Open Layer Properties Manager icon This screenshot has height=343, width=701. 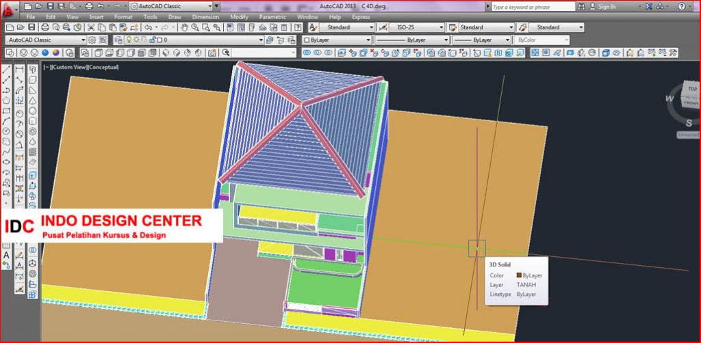[x=118, y=40]
